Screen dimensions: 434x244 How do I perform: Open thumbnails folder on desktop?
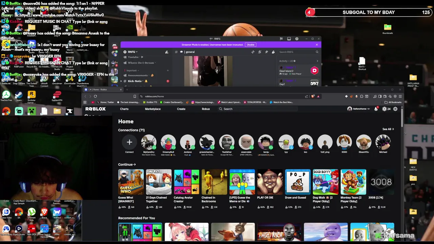(x=388, y=28)
